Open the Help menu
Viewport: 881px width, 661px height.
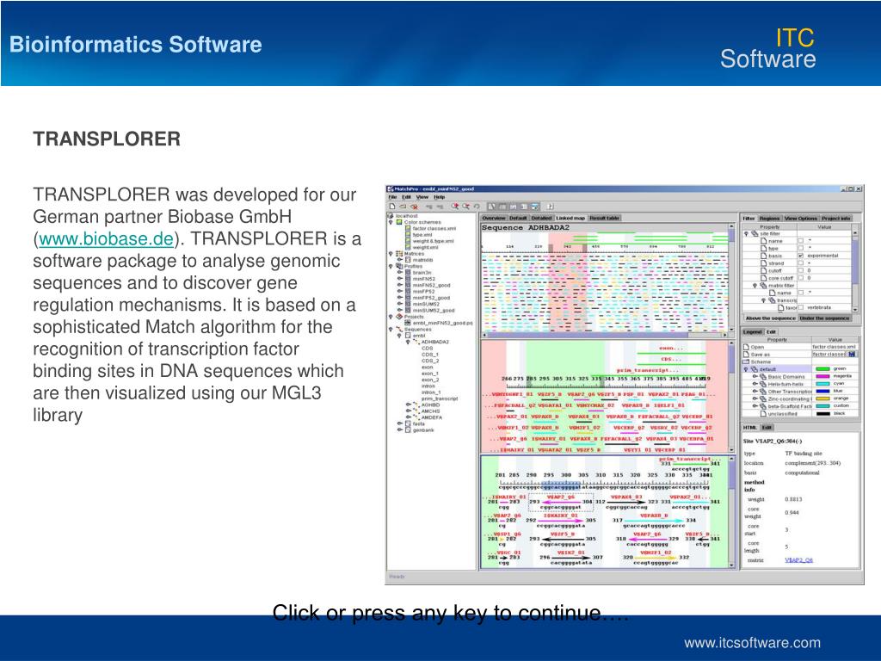(x=440, y=197)
